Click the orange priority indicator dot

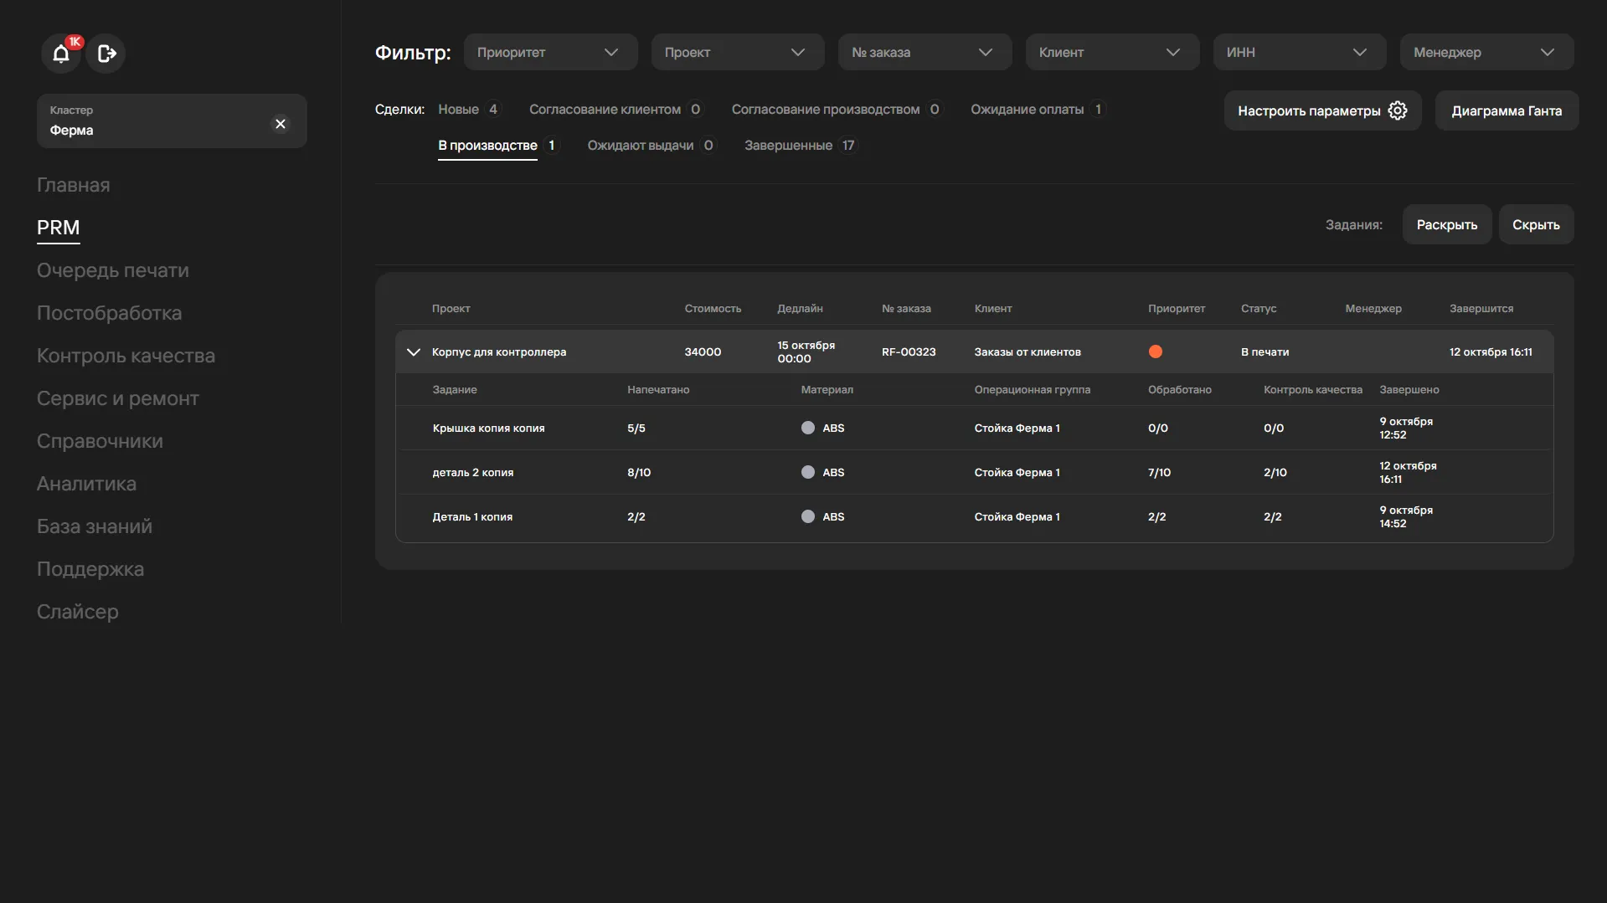[1156, 352]
